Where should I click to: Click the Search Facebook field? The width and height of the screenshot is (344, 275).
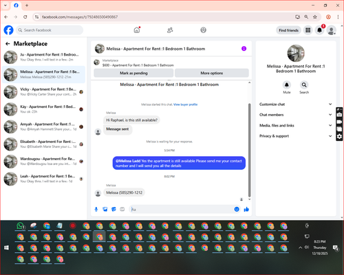click(50, 30)
